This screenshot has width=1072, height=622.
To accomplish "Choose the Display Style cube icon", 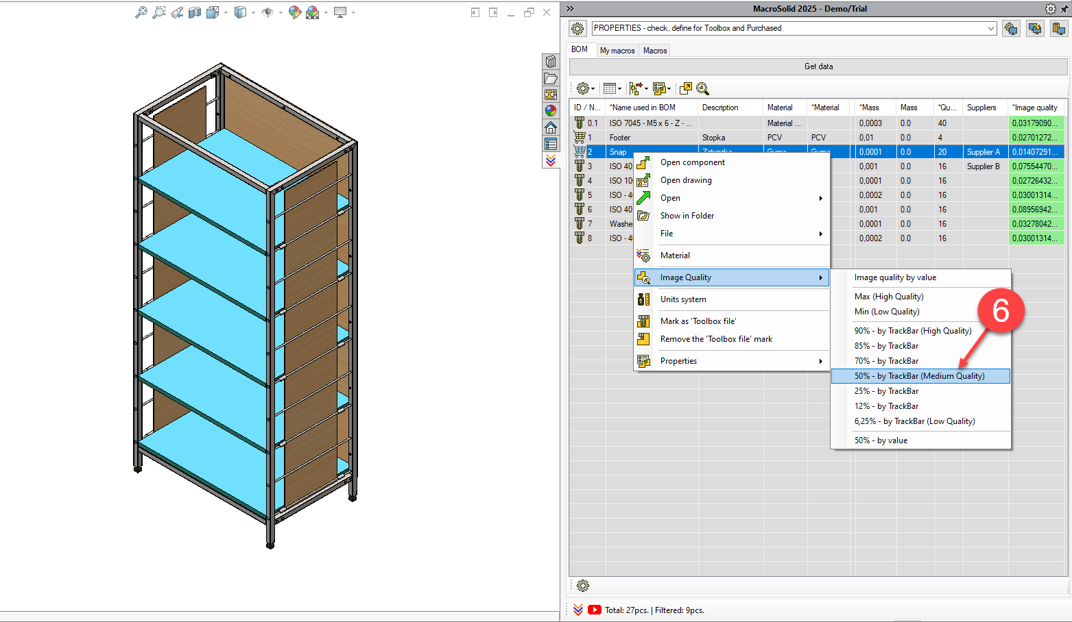I will (240, 12).
